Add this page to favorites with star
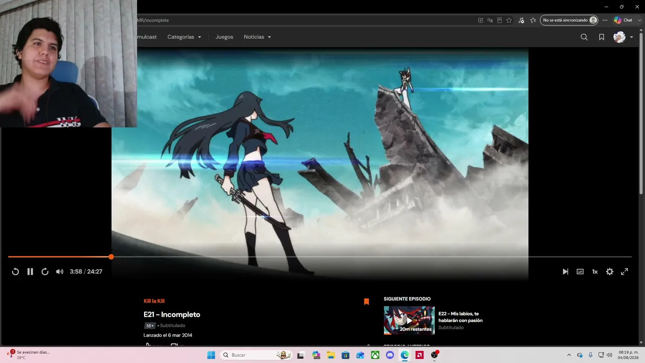 (509, 20)
